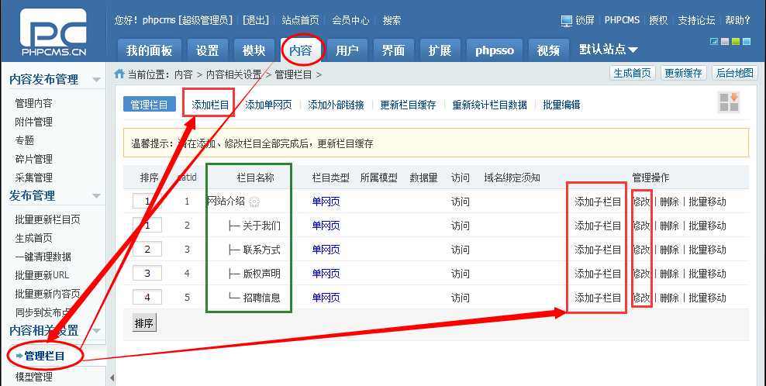Open 专题 in the sidebar
This screenshot has width=766, height=386.
coord(25,140)
